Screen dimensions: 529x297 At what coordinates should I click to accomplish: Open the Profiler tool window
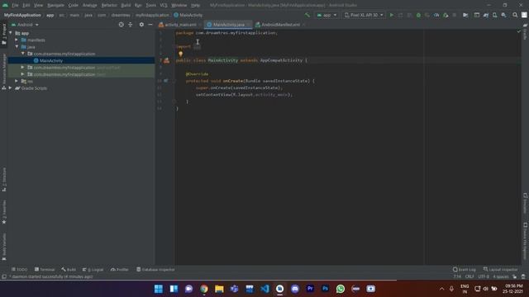120,270
